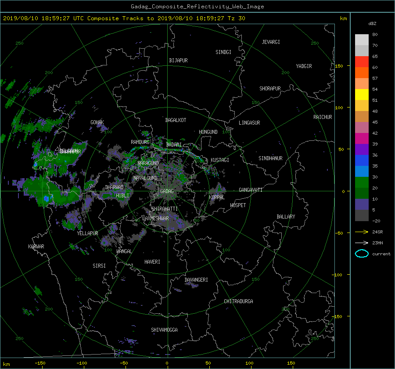Click the JEVARGI city label

click(271, 42)
